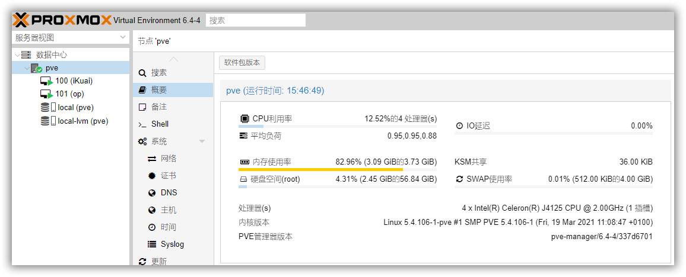Viewport: 686px width, 277px height.
Task: Select VM 100 (iKuai) icon
Action: pos(46,81)
